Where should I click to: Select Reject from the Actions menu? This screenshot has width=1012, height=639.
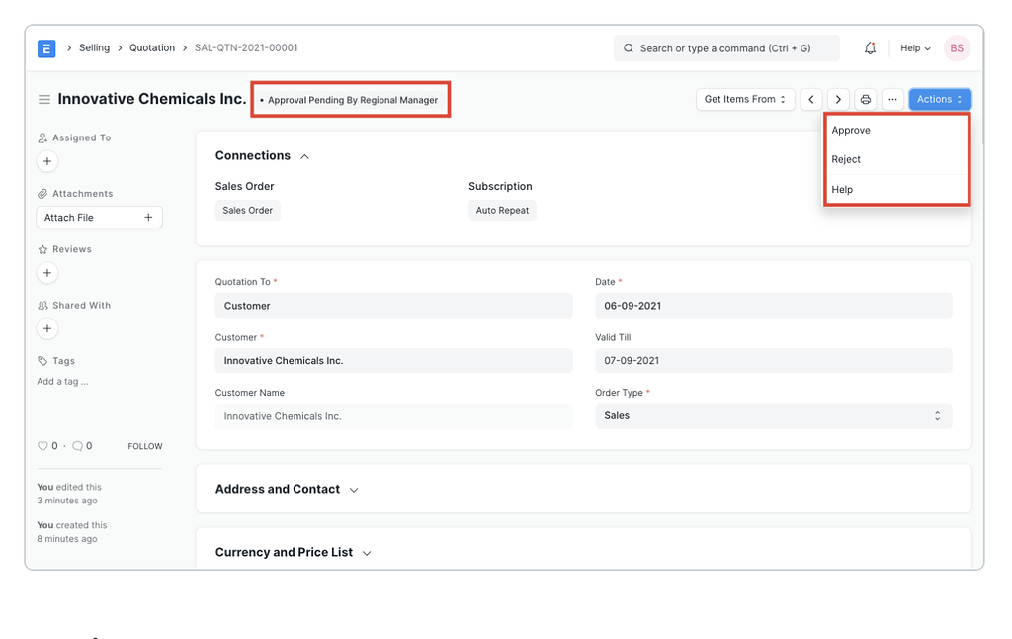(846, 159)
